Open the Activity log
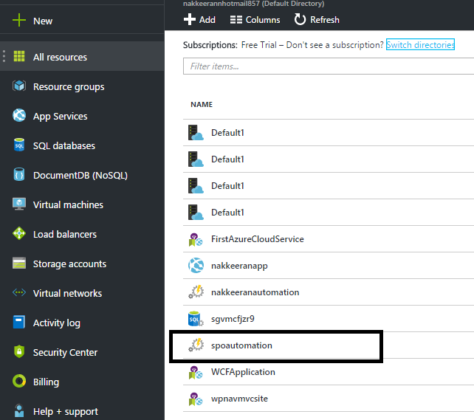This screenshot has height=420, width=474. click(x=57, y=323)
